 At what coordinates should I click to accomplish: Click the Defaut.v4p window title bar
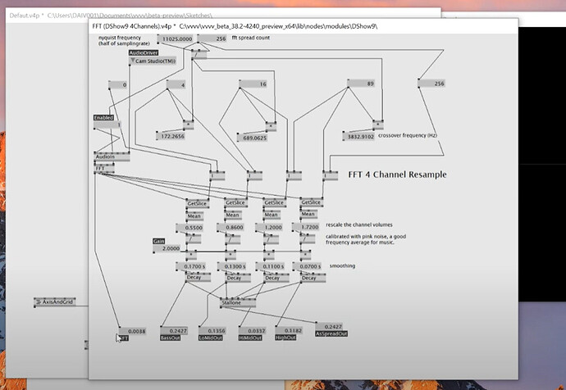point(223,15)
